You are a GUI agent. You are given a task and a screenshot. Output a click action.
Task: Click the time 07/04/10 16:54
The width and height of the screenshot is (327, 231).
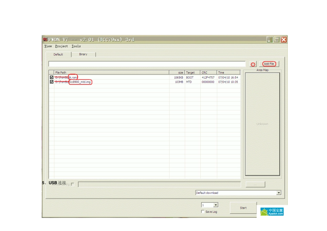pos(228,77)
